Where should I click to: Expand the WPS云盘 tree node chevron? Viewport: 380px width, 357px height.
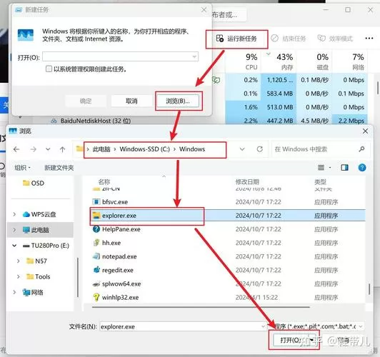[14, 214]
